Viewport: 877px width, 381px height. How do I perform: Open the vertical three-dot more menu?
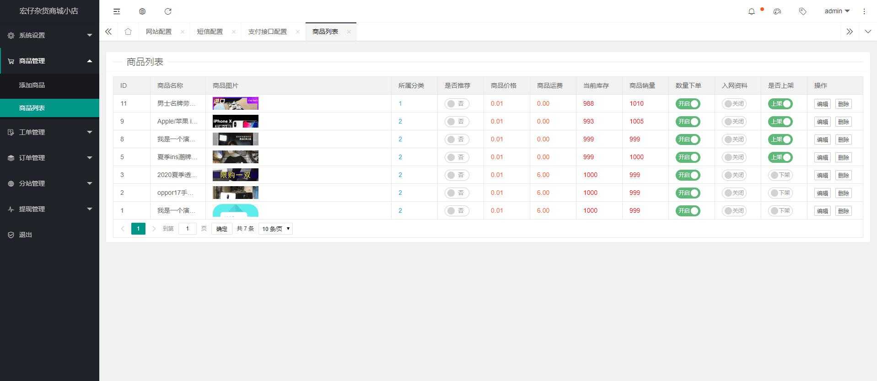[864, 11]
